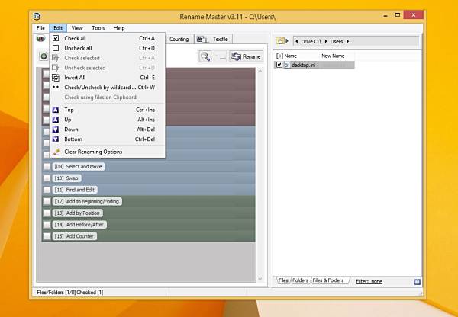This screenshot has width=458, height=317.
Task: Click the Invert All checkmark icon
Action: click(56, 78)
